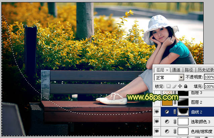The image size is (214, 138).
Task: Click the 图层 3 layer thumbnail
Action: click(x=167, y=93)
